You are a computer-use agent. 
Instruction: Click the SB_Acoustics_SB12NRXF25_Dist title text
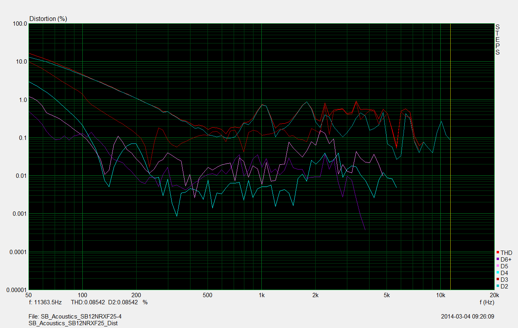pyautogui.click(x=73, y=323)
